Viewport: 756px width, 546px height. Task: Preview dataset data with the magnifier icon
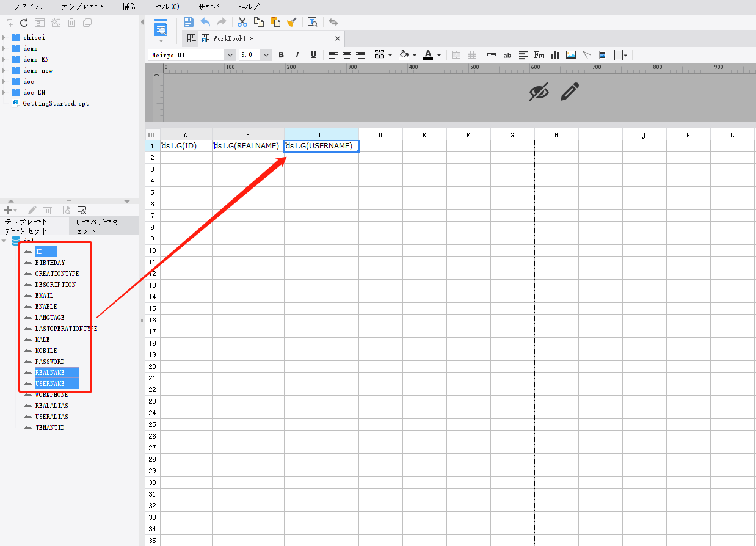click(x=67, y=210)
